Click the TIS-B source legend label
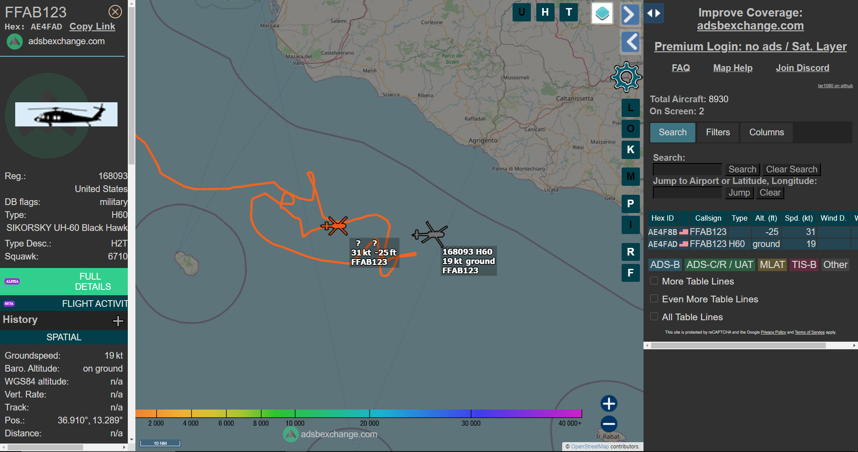 click(x=804, y=265)
